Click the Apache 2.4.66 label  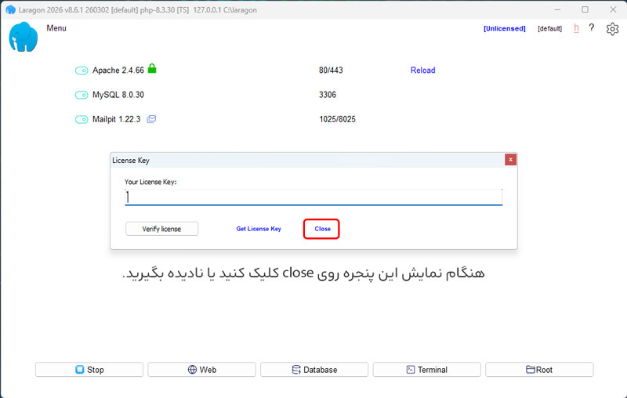[x=118, y=71]
